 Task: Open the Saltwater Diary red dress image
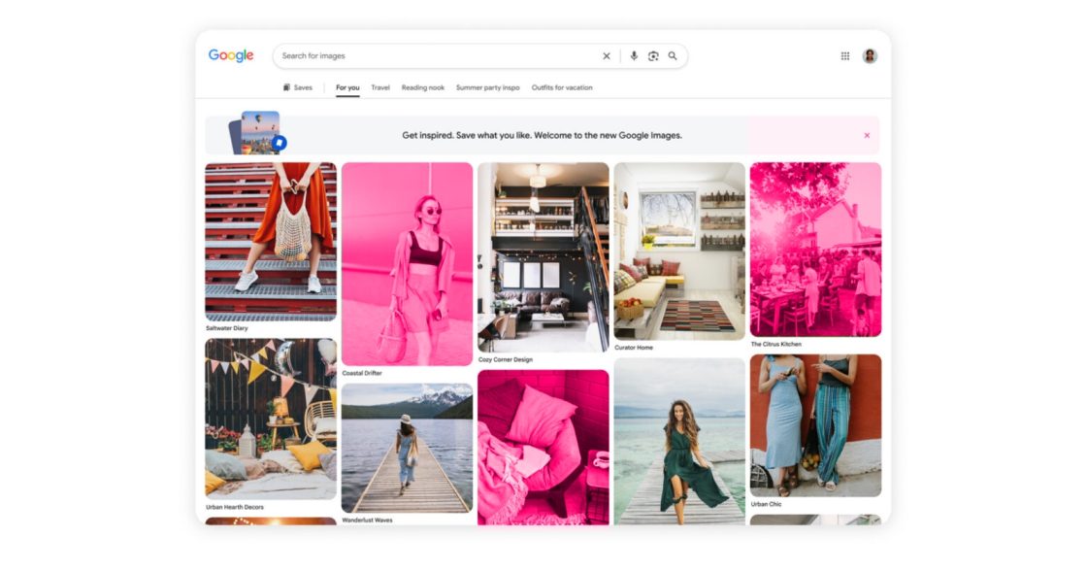(271, 242)
